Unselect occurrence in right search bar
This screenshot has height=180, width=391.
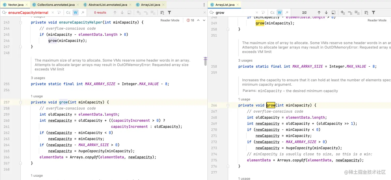[x=350, y=12]
